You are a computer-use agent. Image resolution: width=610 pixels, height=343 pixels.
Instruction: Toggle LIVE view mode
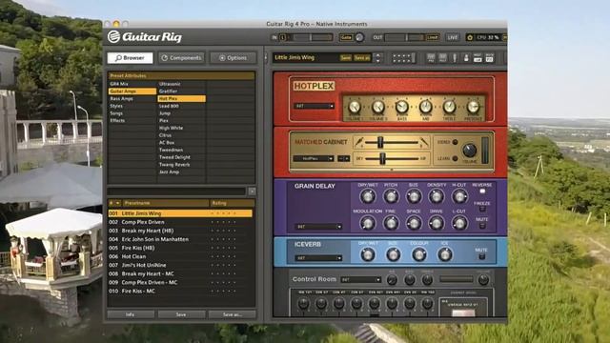(453, 37)
